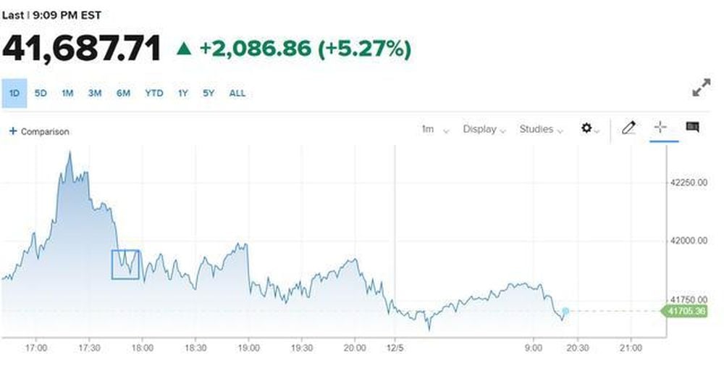Click the green up-arrow change indicator

coord(185,49)
